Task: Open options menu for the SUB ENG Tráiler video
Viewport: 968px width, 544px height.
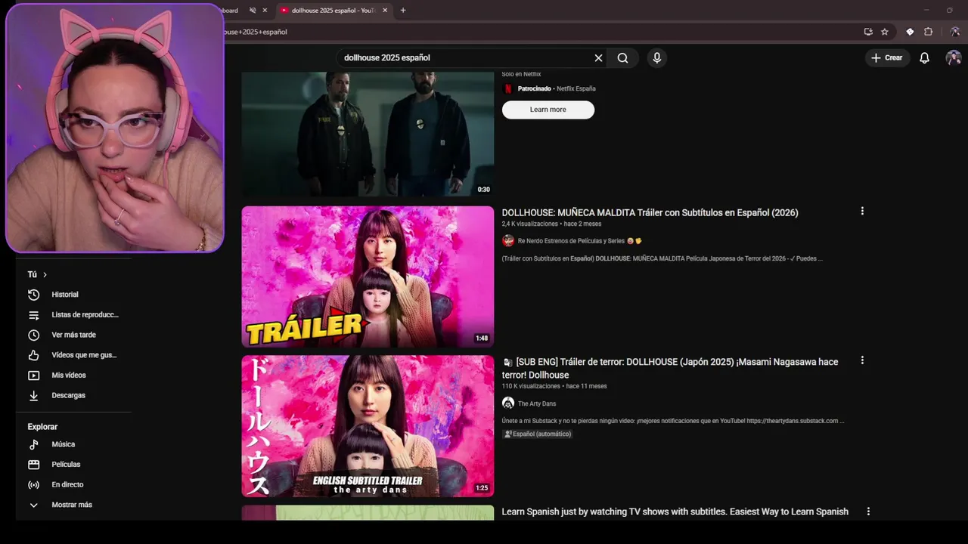Action: tap(862, 361)
